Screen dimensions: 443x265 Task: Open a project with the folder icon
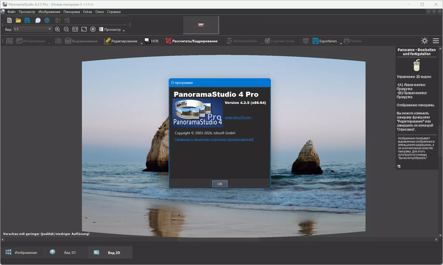coord(18,20)
